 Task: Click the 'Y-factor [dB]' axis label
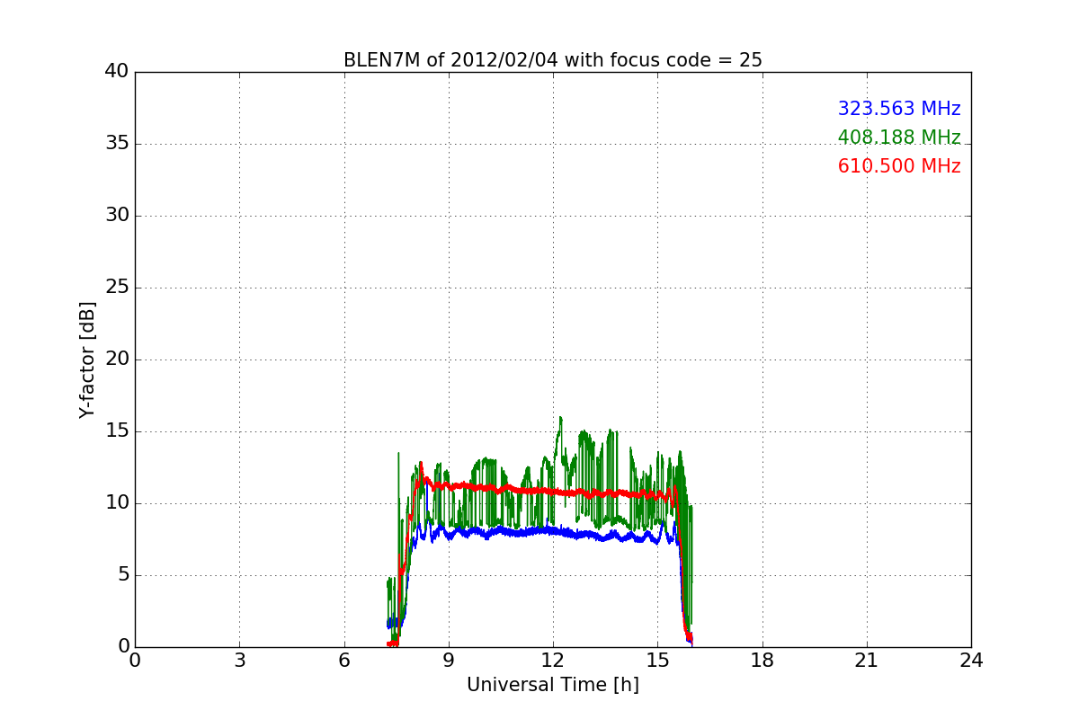pyautogui.click(x=87, y=359)
